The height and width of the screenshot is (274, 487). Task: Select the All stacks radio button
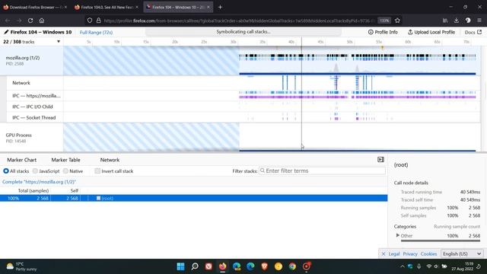point(6,170)
